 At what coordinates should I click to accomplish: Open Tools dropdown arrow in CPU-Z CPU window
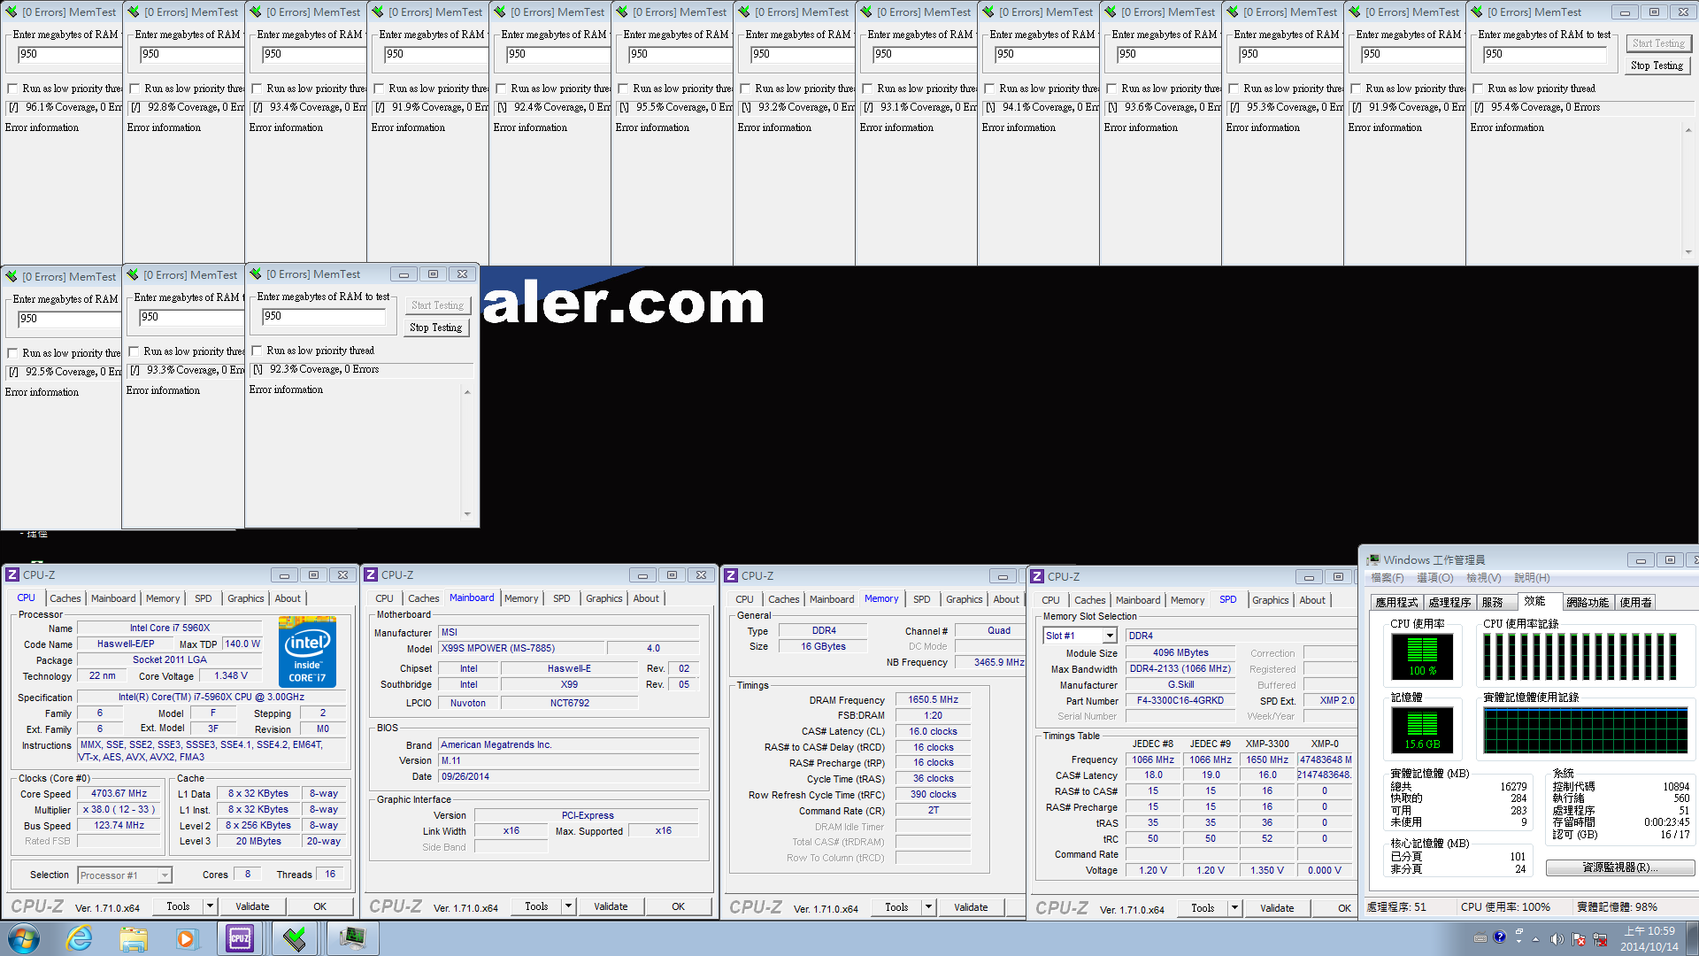tap(210, 906)
